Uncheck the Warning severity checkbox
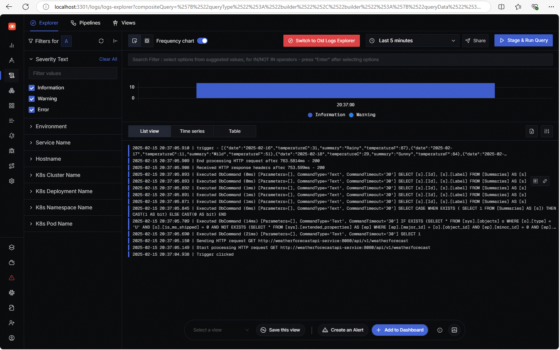 click(32, 99)
